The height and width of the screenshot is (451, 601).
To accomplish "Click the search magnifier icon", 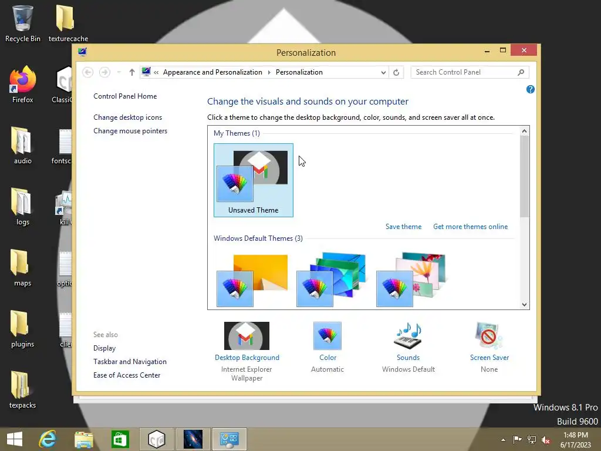I will coord(521,72).
